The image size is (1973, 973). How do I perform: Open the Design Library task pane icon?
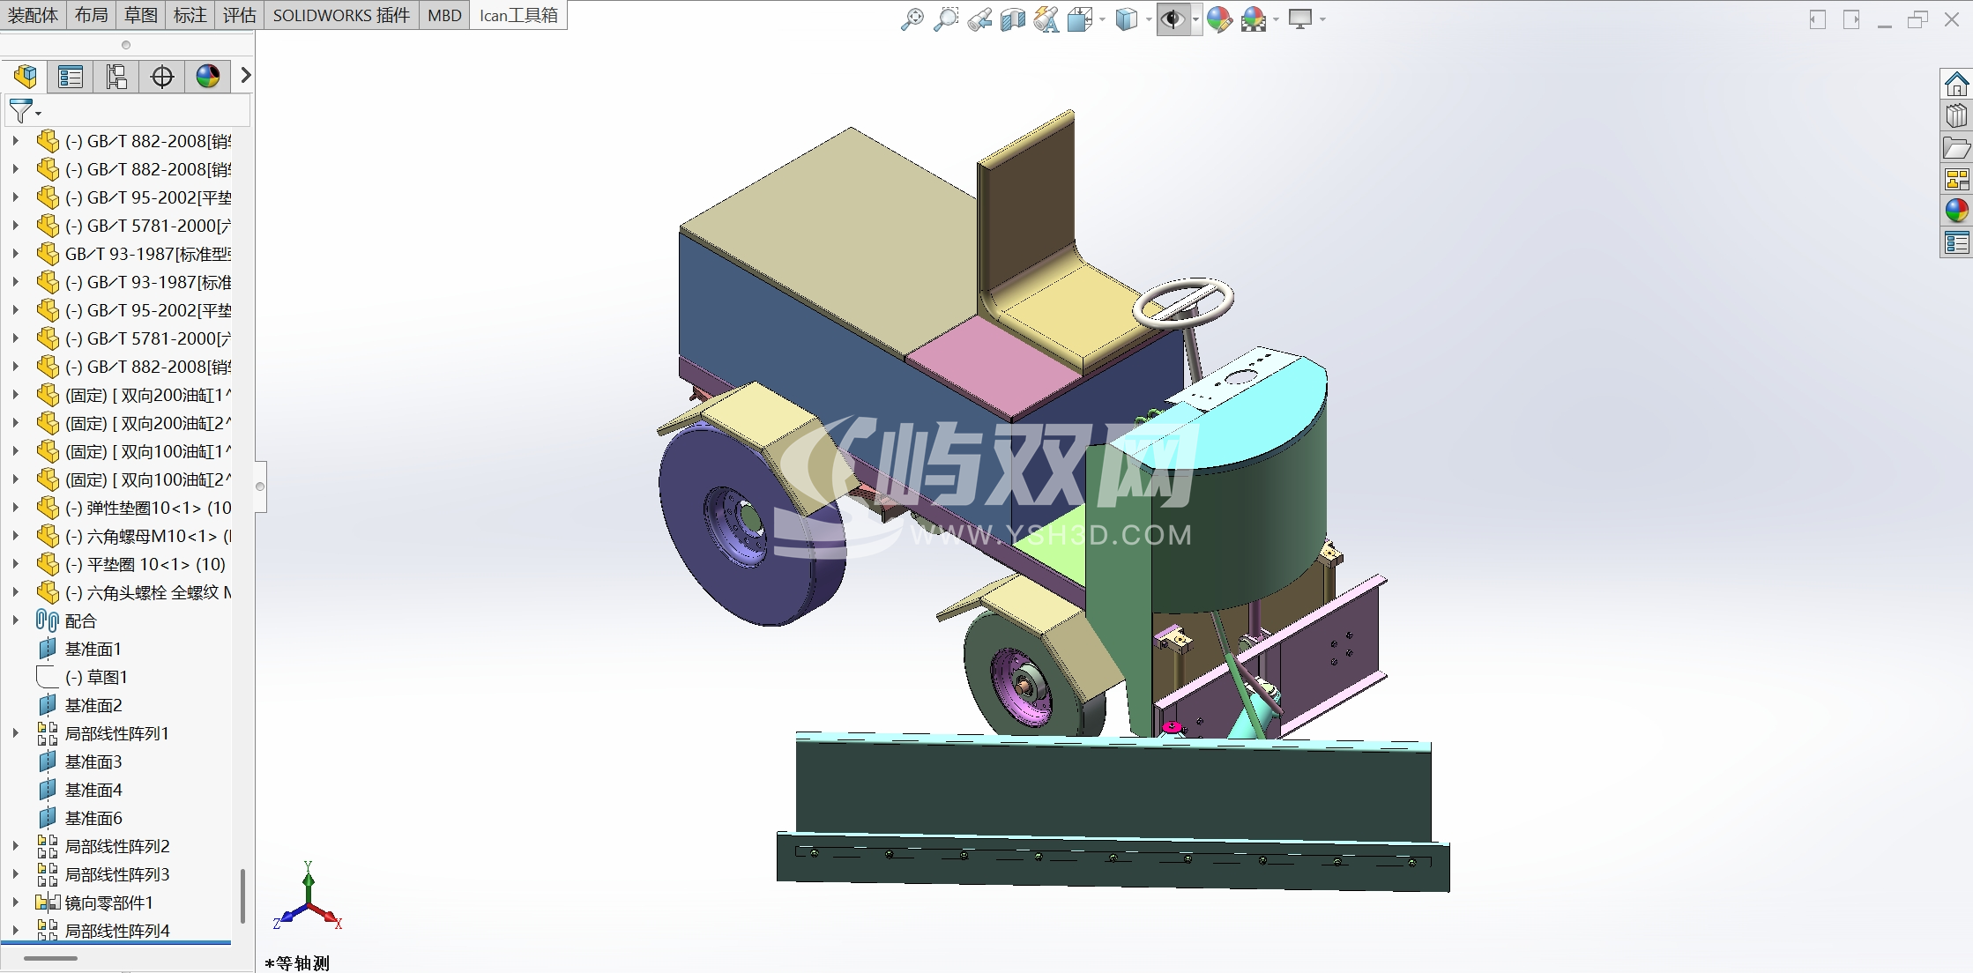pyautogui.click(x=1956, y=116)
